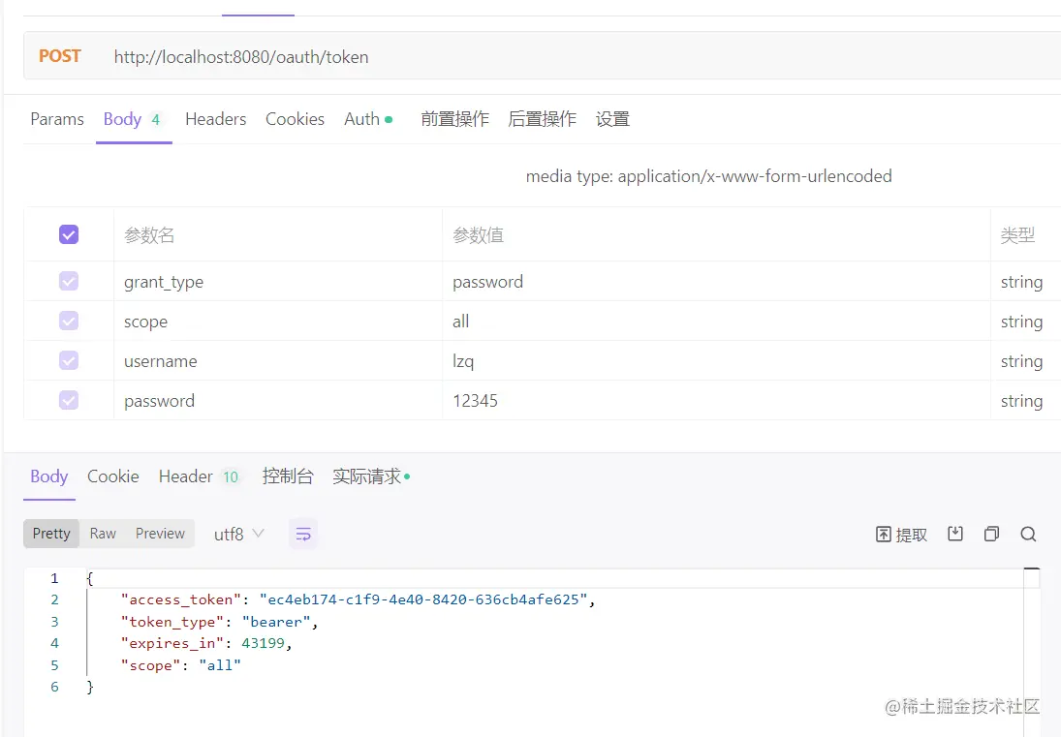Click the extract (提取) button
Screen dimensions: 1061x737
[901, 535]
